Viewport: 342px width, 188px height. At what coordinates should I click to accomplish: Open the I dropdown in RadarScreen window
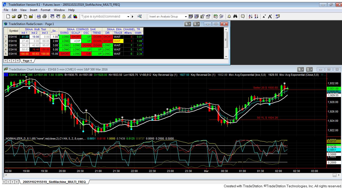click(x=197, y=24)
